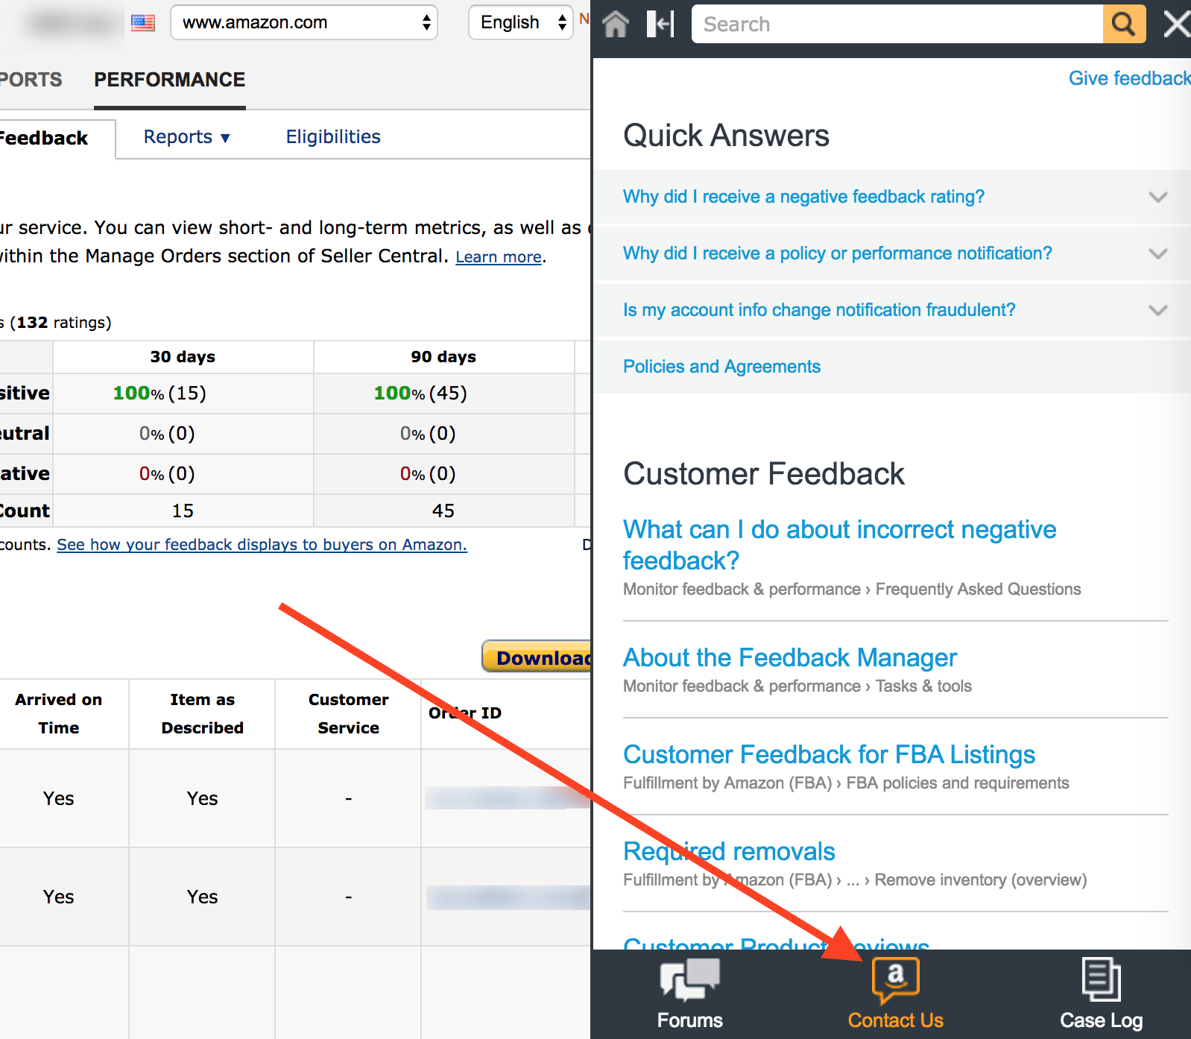Select the PERFORMANCE menu tab
Viewport: 1191px width, 1039px height.
170,80
